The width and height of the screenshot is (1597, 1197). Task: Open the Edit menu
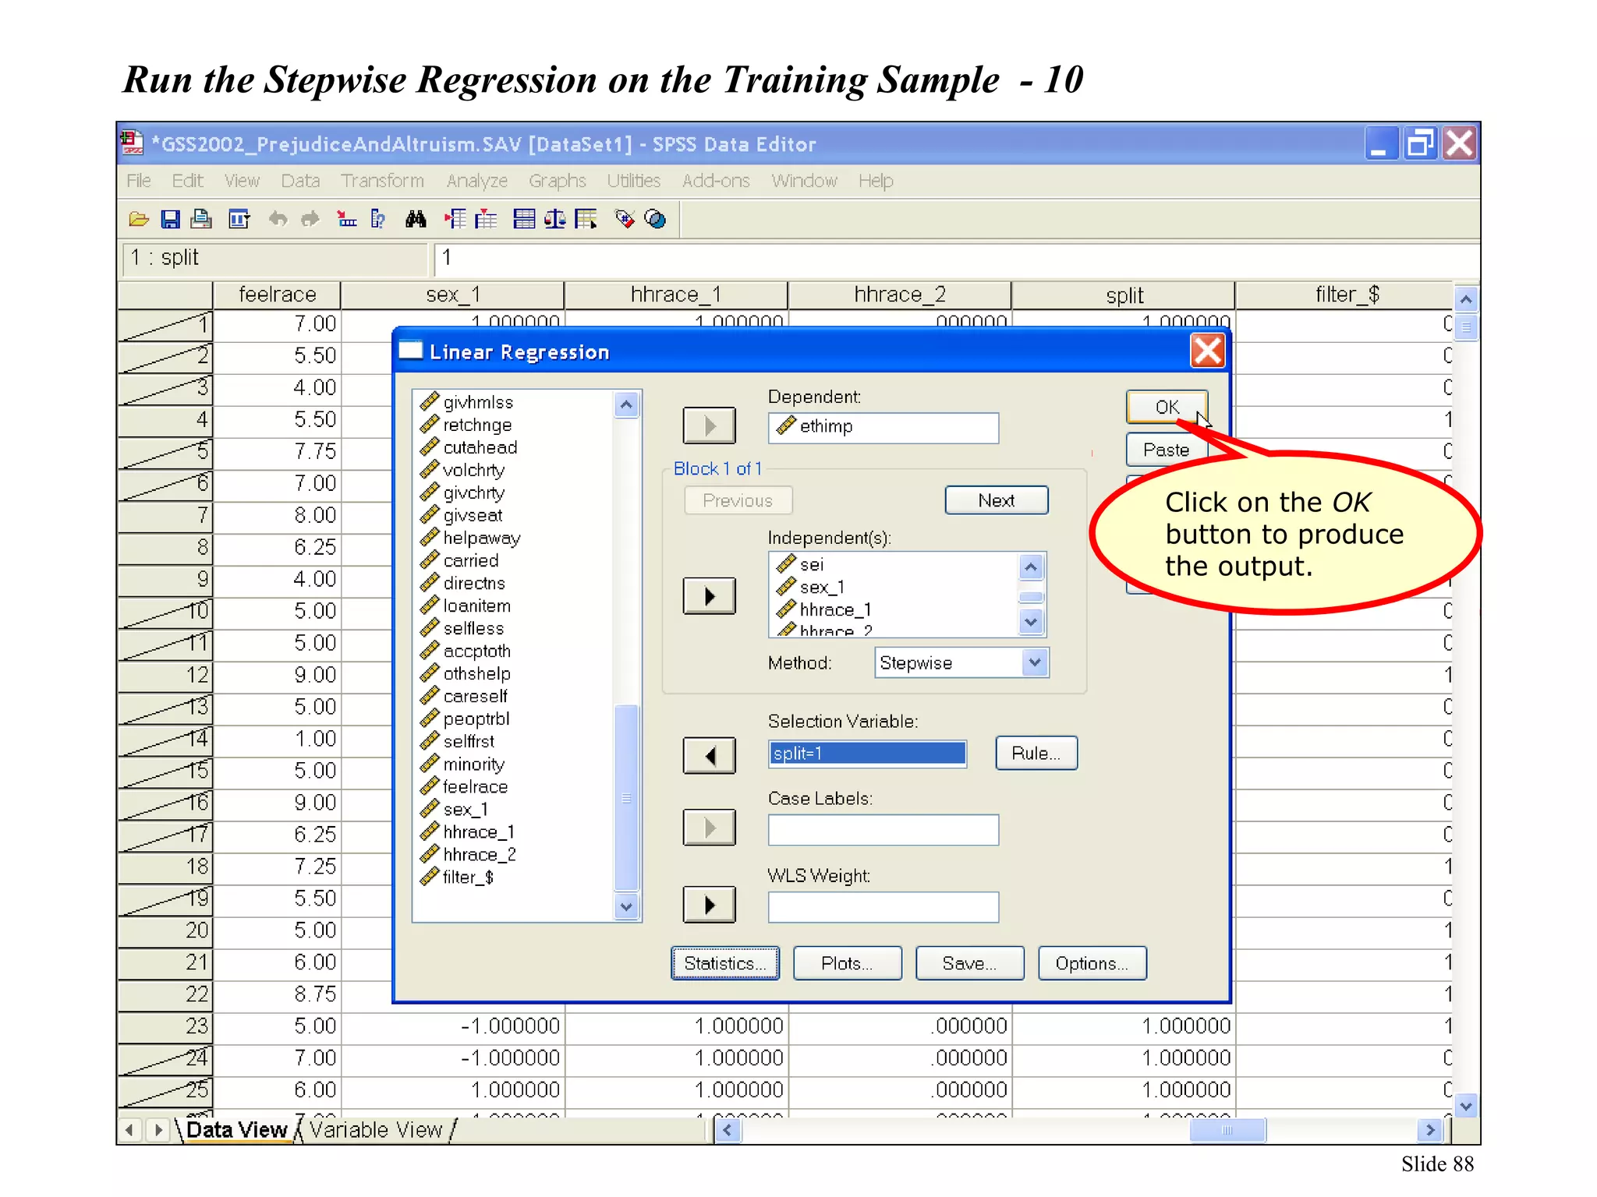(x=187, y=181)
